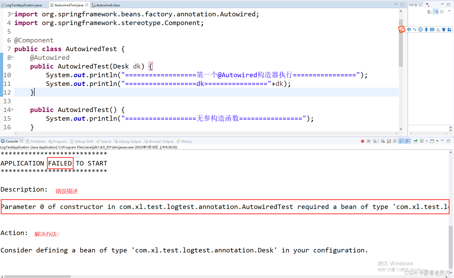Image resolution: width=454 pixels, height=278 pixels.
Task: Click the 'Consider defining a bean' action message
Action: 184,250
